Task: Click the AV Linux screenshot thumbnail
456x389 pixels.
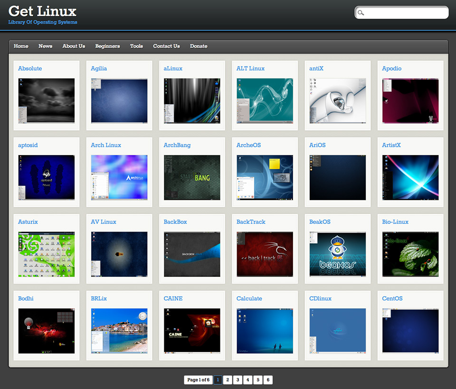Action: [x=119, y=254]
